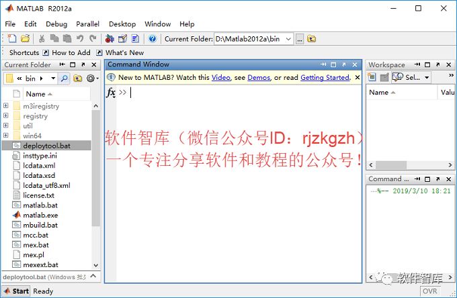Click the fx function browser icon
This screenshot has height=298, width=457.
pos(111,93)
